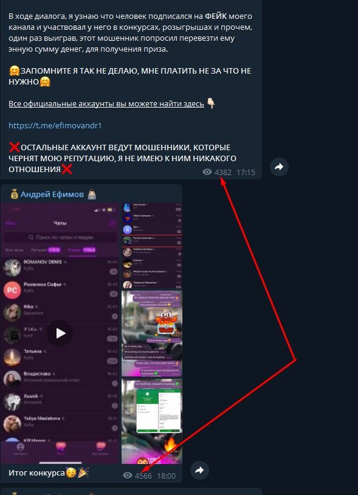The image size is (358, 495).
Task: Click the eye views icon showing 4382
Action: tap(207, 171)
